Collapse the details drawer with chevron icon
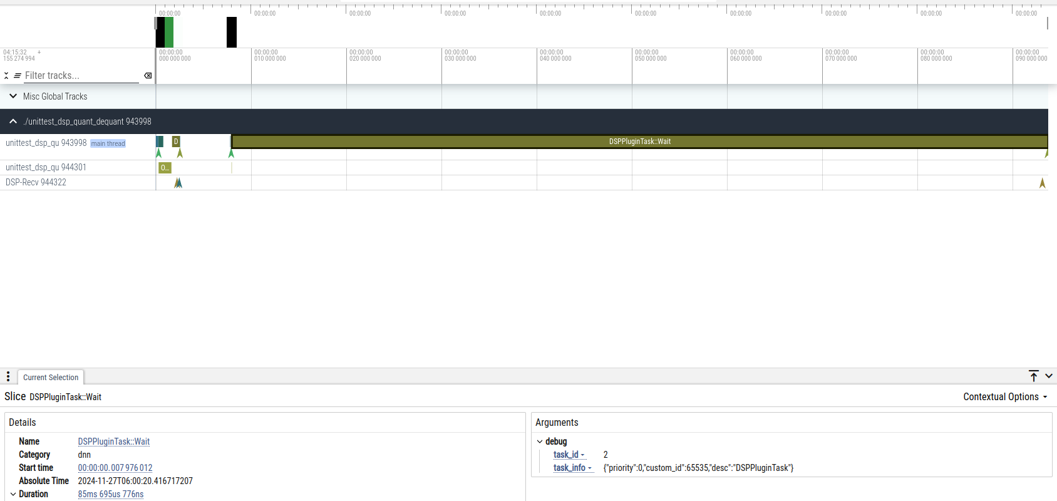Image resolution: width=1057 pixels, height=501 pixels. coord(1049,376)
